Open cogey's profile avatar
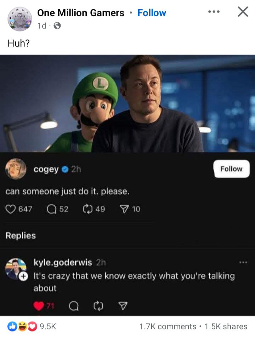The image size is (255, 340). tap(16, 169)
